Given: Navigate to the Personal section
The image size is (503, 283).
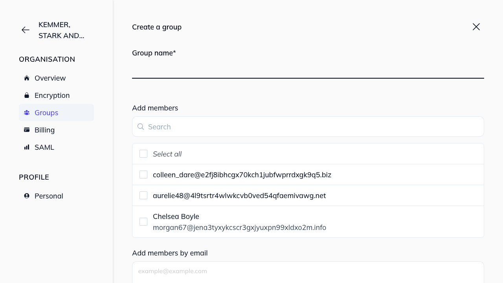Looking at the screenshot, I should [49, 196].
